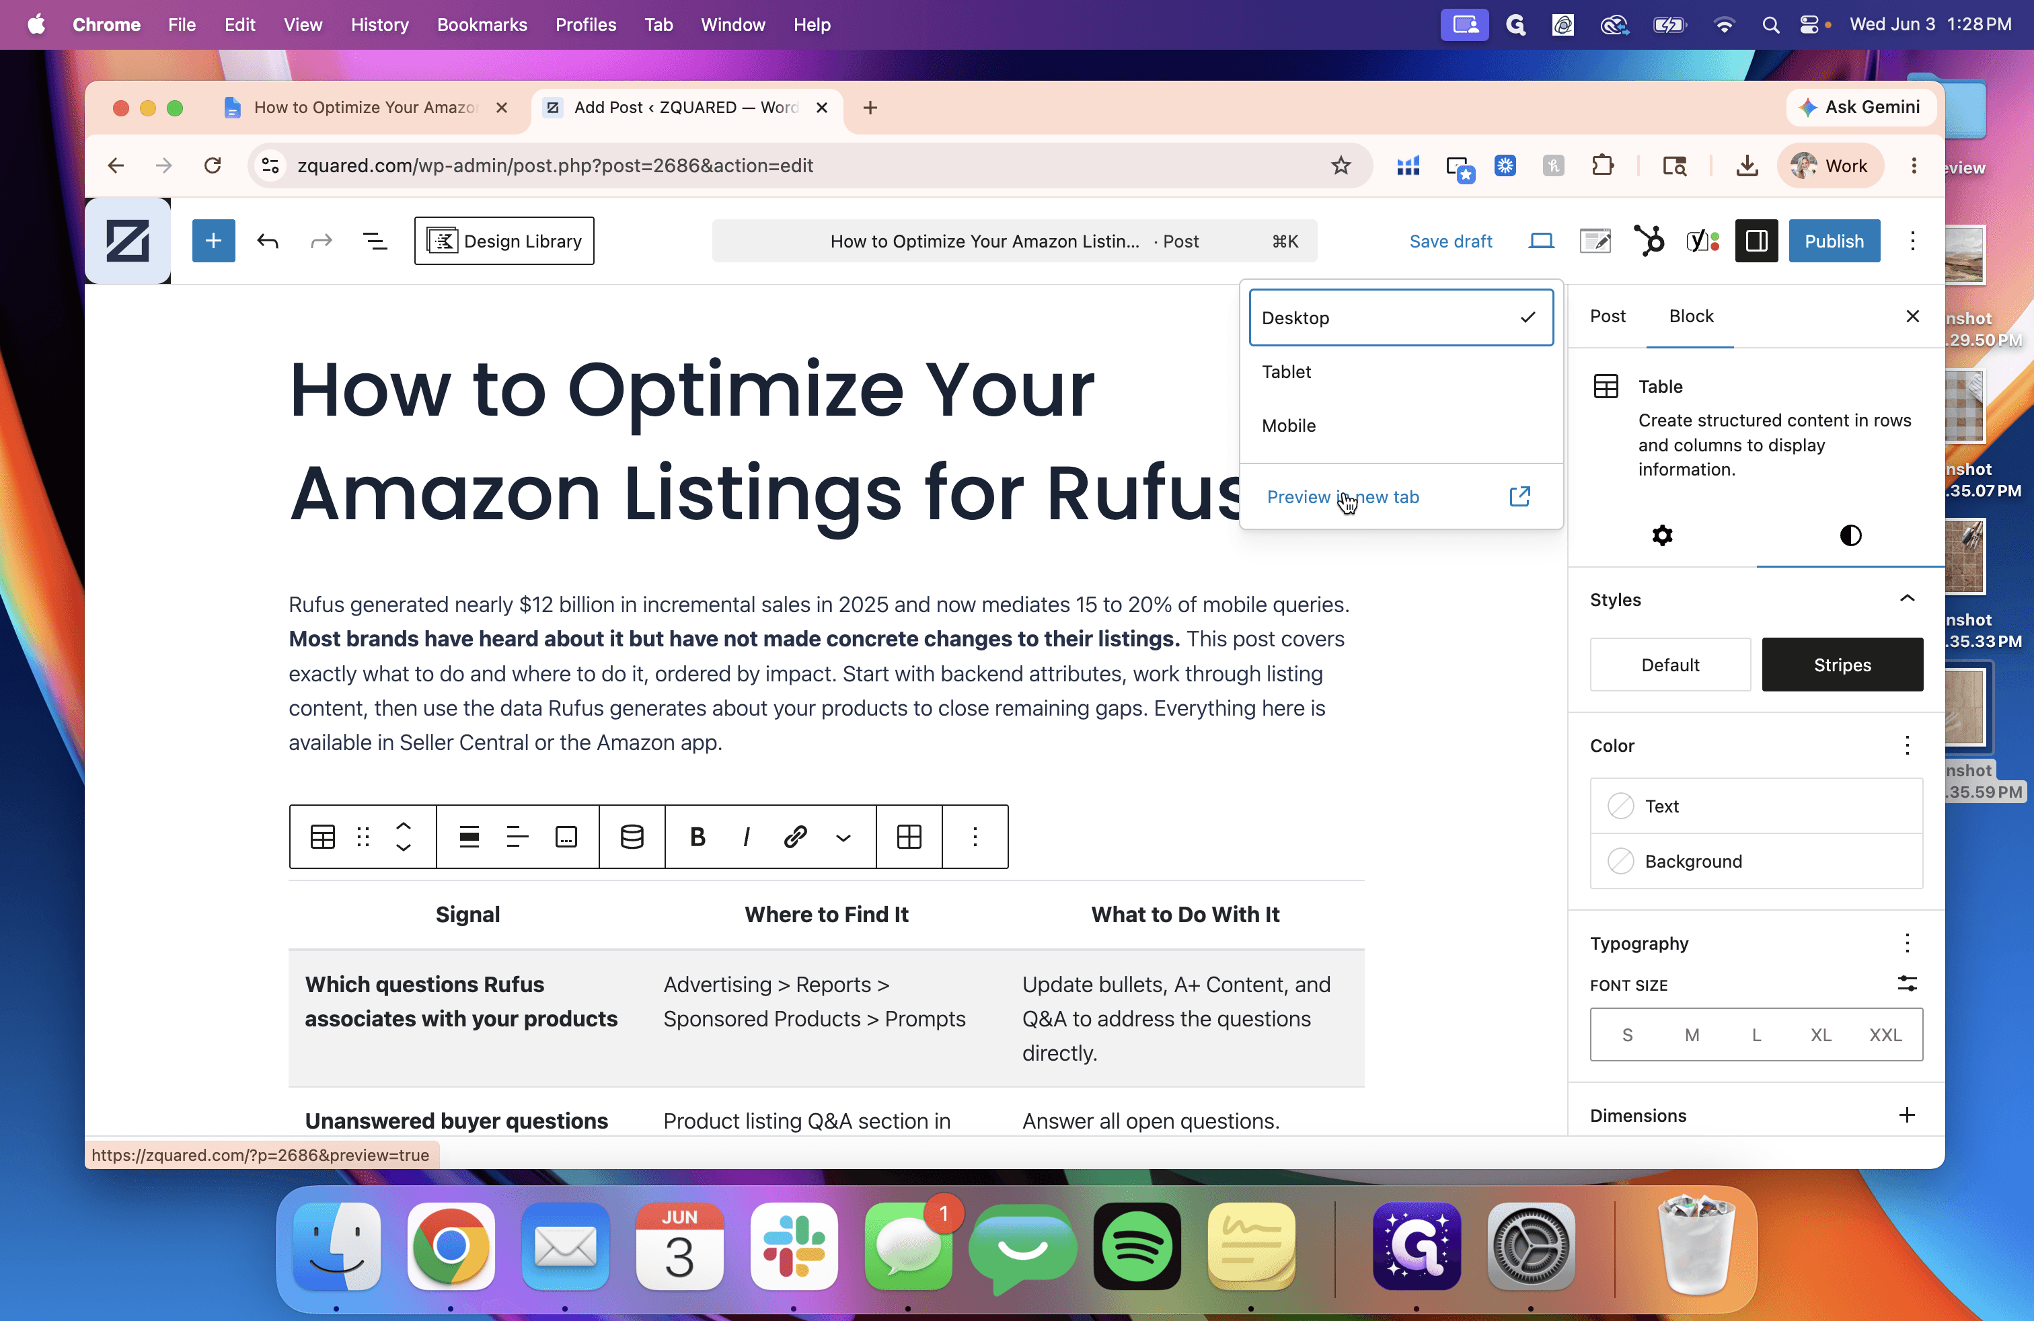The height and width of the screenshot is (1321, 2034).
Task: Toggle italic formatting in toolbar
Action: tap(746, 837)
